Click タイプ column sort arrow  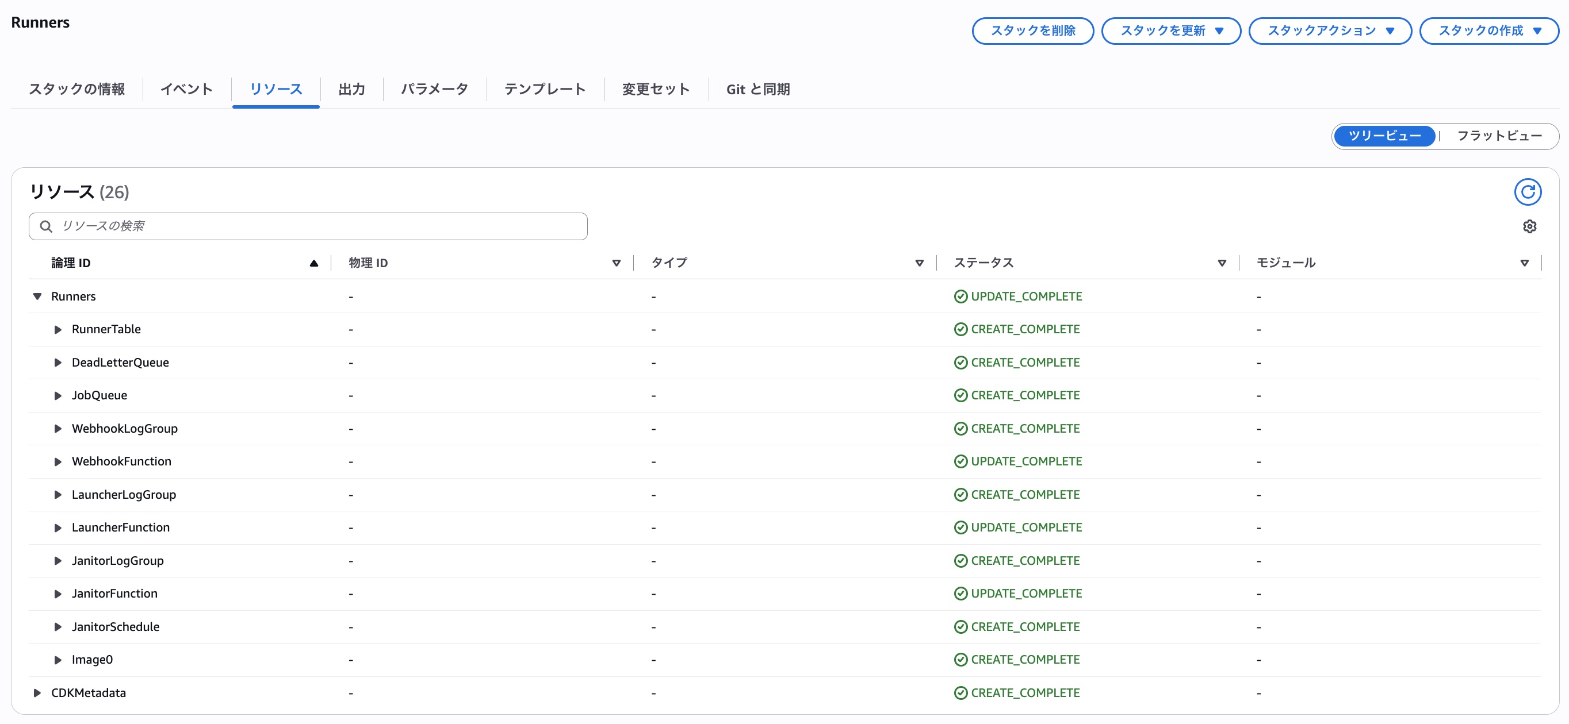[x=919, y=263]
